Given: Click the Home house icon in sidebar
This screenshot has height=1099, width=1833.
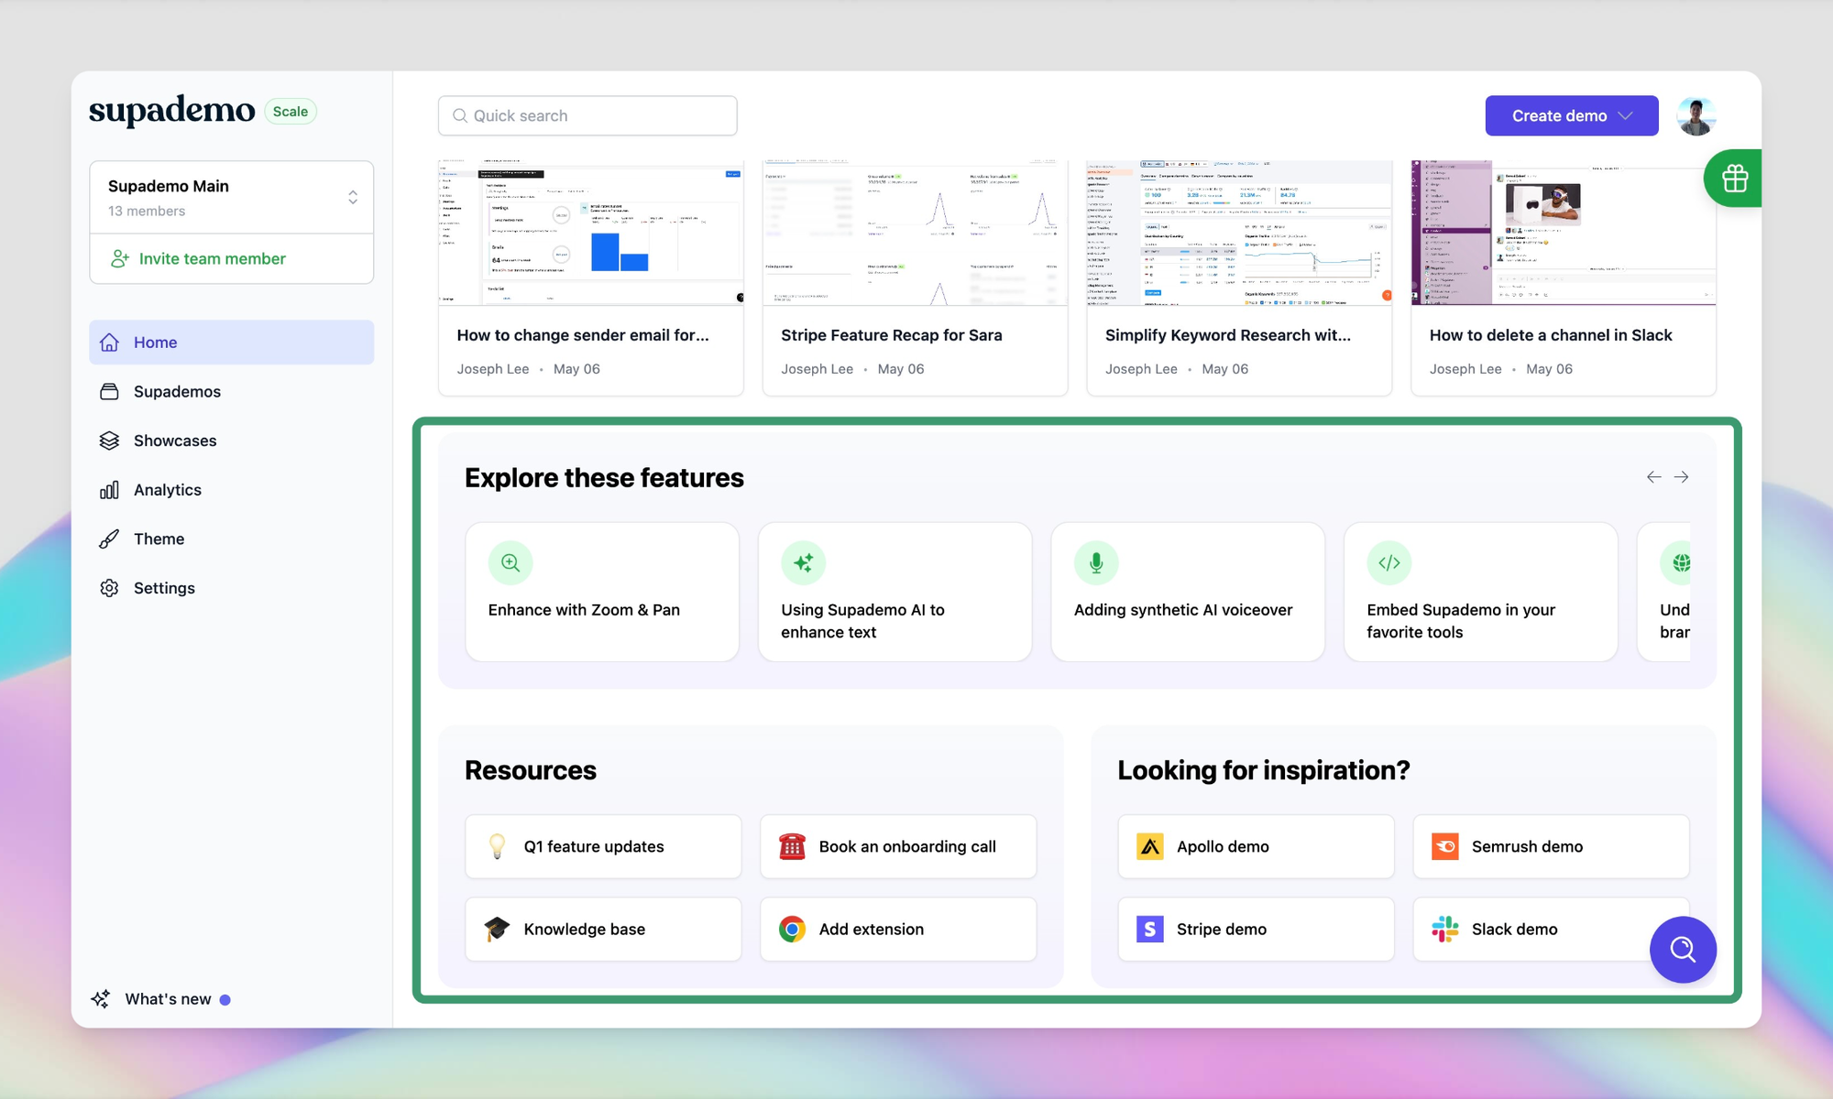Looking at the screenshot, I should tap(109, 343).
